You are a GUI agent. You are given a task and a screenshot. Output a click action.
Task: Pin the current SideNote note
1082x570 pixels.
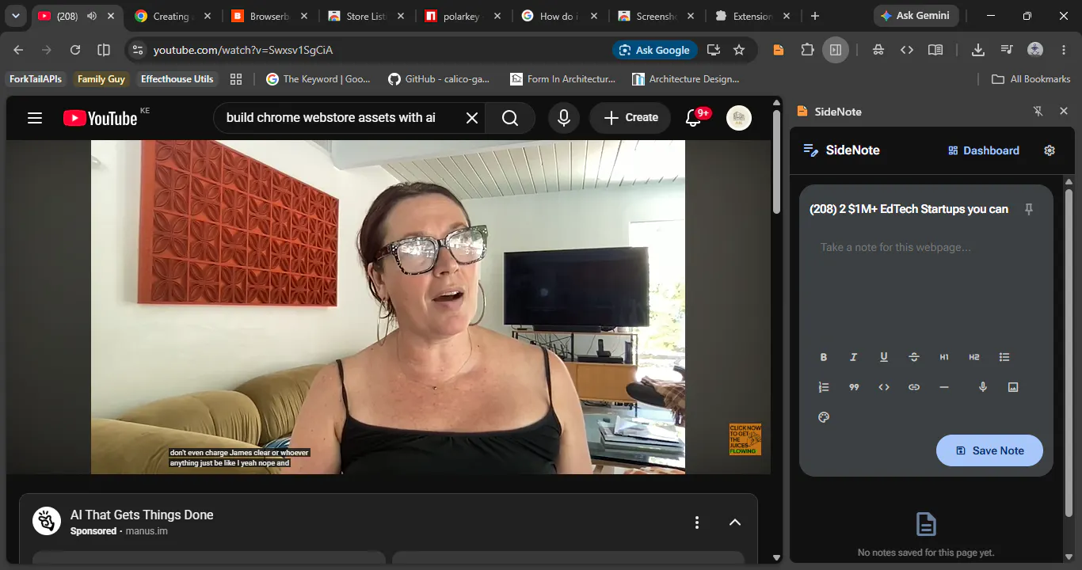1029,209
